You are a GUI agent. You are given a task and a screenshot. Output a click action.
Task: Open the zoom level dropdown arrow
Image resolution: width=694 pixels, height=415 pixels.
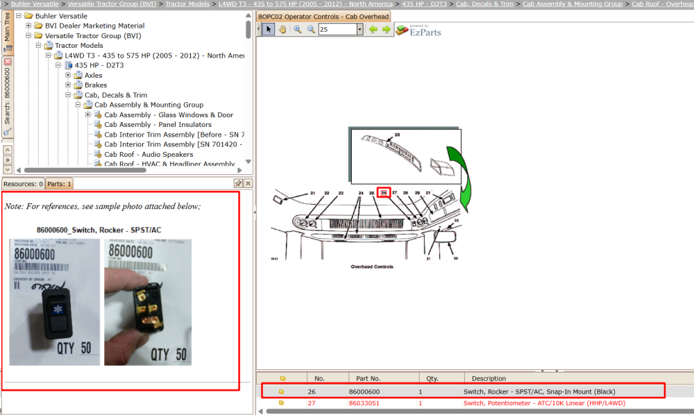(x=359, y=29)
